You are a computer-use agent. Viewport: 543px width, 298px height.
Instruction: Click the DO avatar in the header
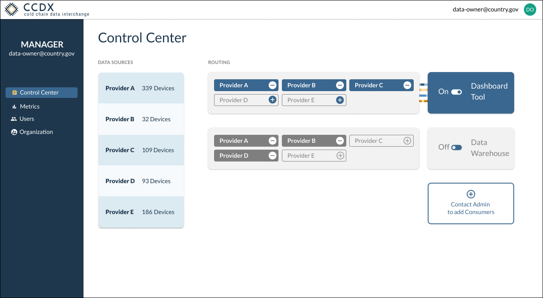(530, 9)
